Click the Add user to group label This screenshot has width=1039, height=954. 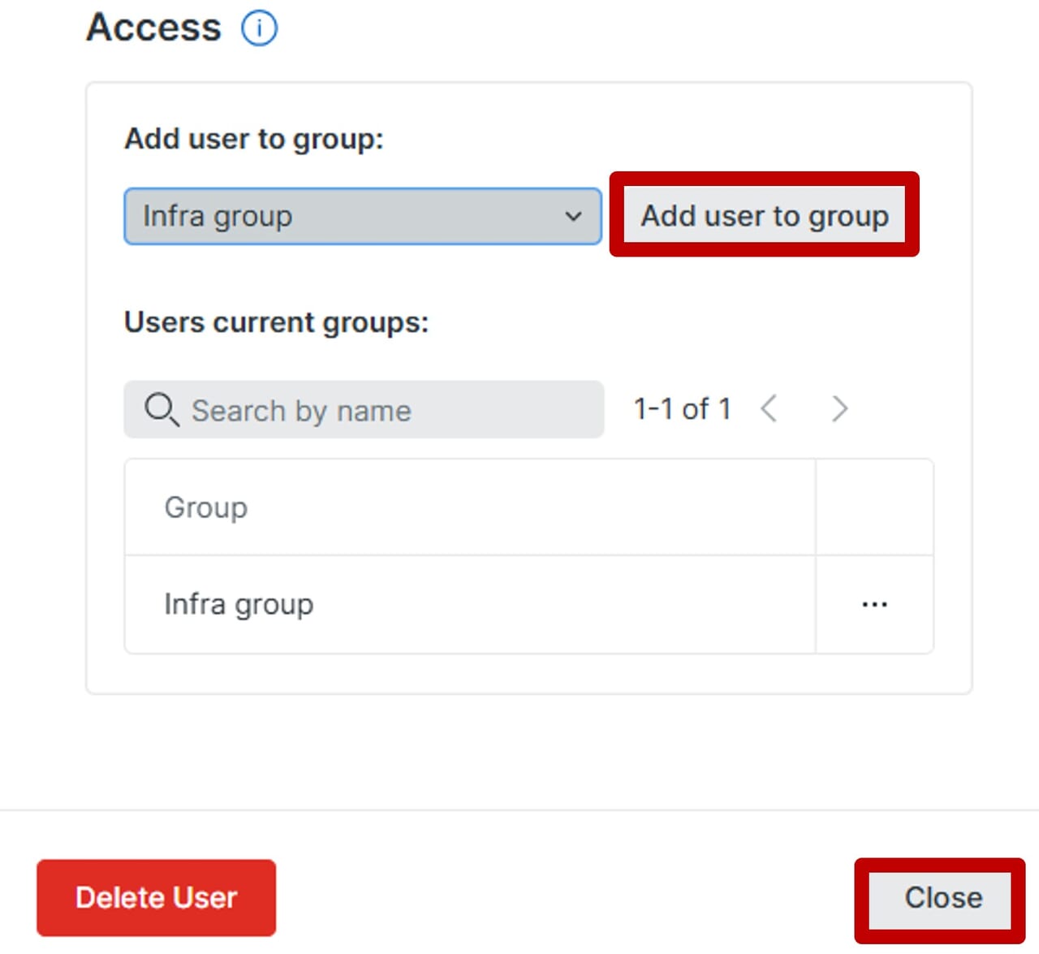[253, 139]
